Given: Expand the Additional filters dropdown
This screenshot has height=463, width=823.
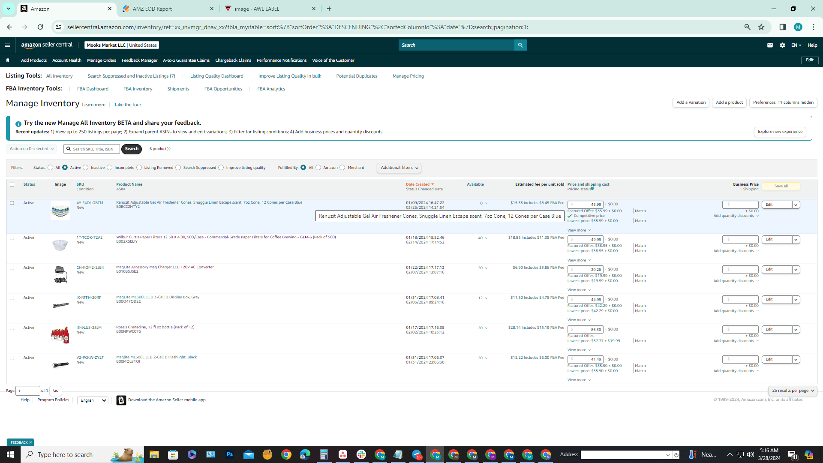Looking at the screenshot, I should 399,168.
